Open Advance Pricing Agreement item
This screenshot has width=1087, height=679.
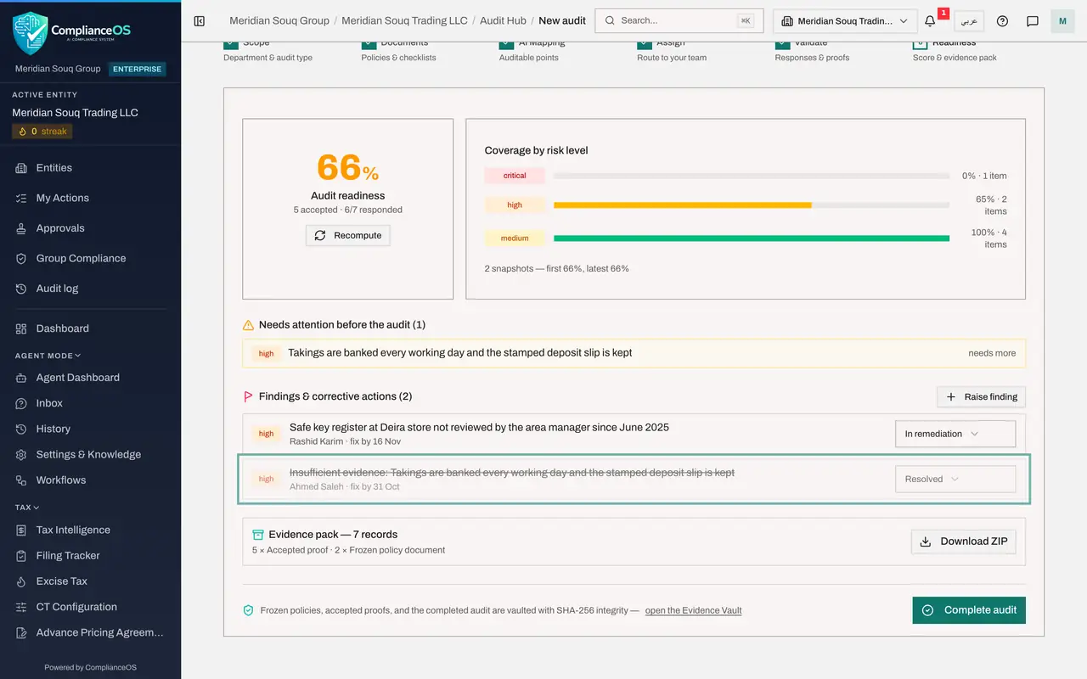90,632
